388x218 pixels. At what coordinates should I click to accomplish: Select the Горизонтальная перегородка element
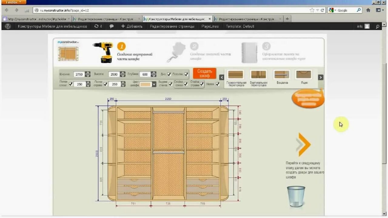tap(236, 74)
